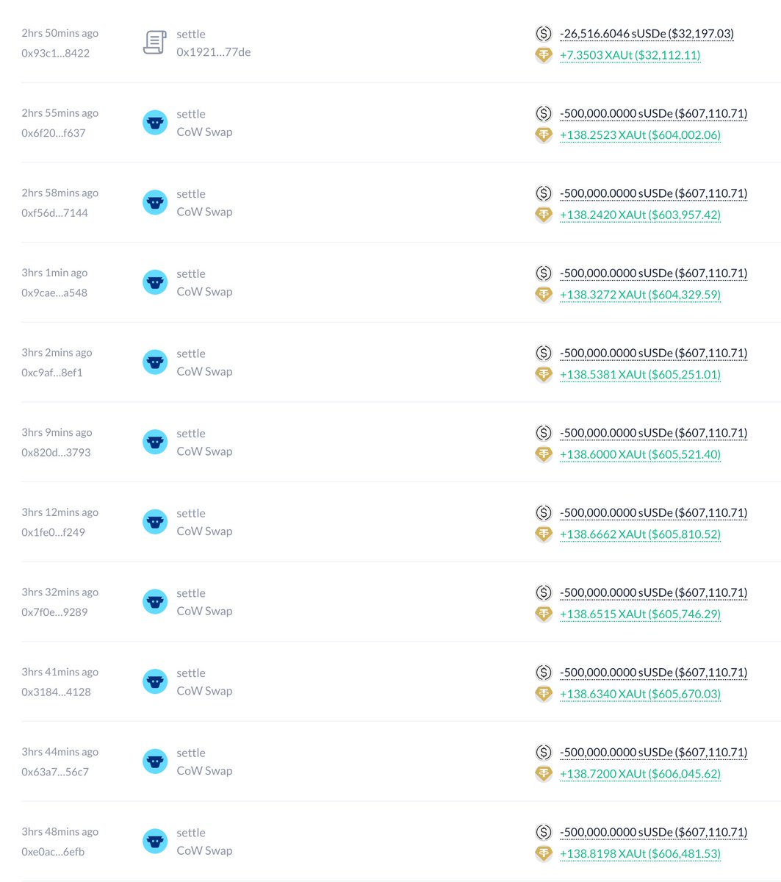
Task: Click XAUt gold icon beside +138.6000 XAUt
Action: tap(543, 454)
